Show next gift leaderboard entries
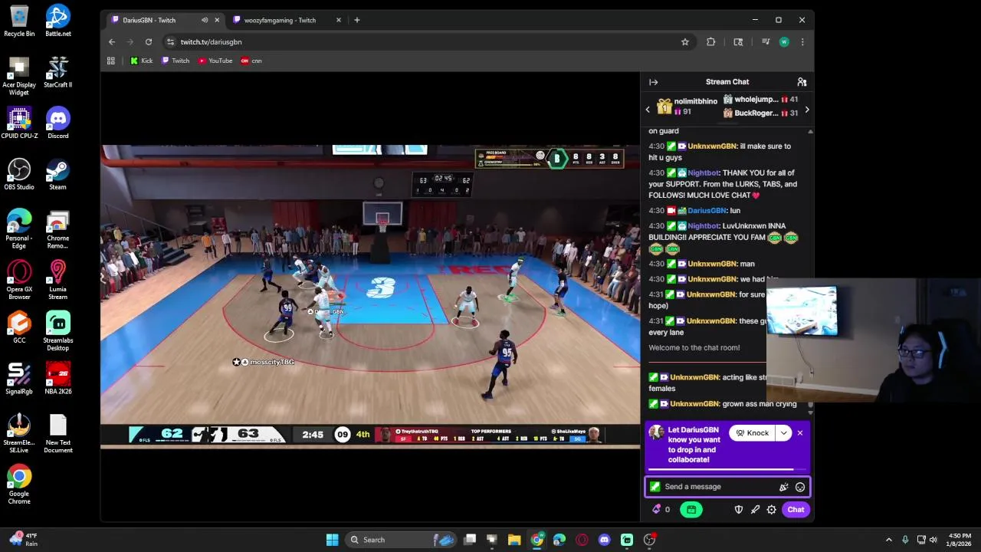 [806, 110]
